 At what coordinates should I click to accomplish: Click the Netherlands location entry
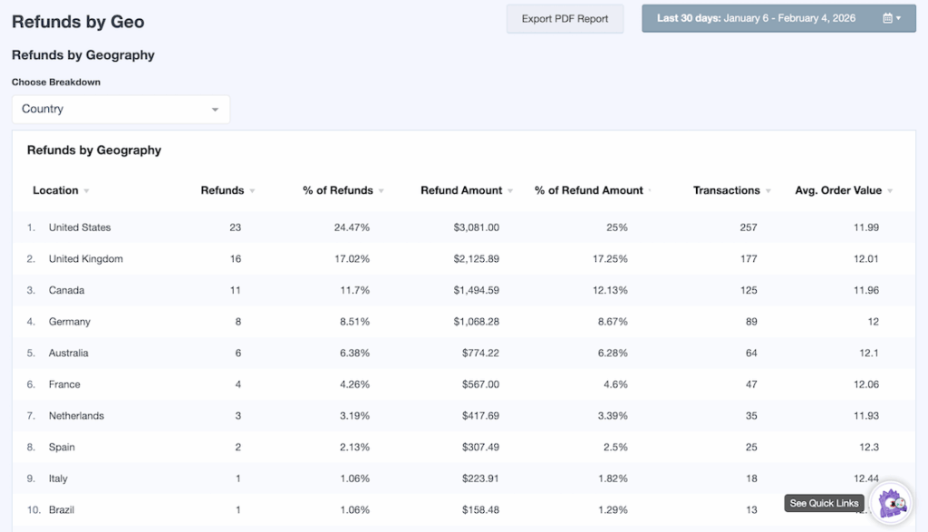click(x=76, y=416)
